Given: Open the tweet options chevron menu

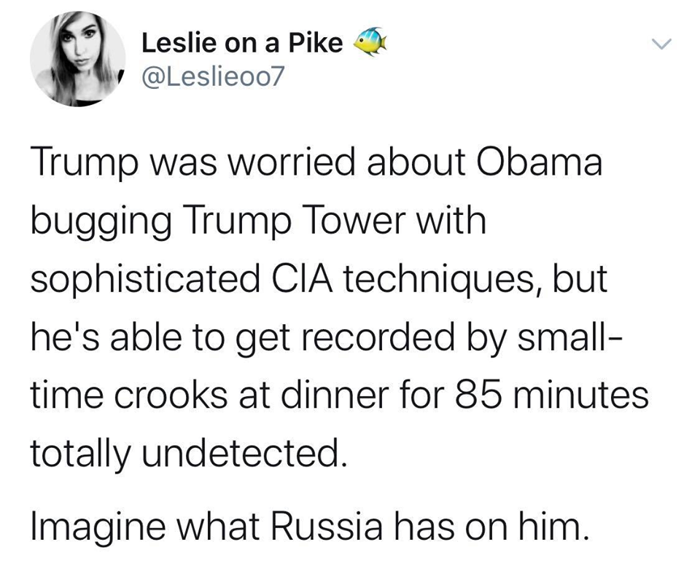Looking at the screenshot, I should pyautogui.click(x=661, y=44).
